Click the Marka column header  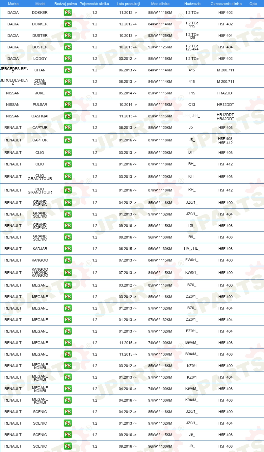click(13, 4)
